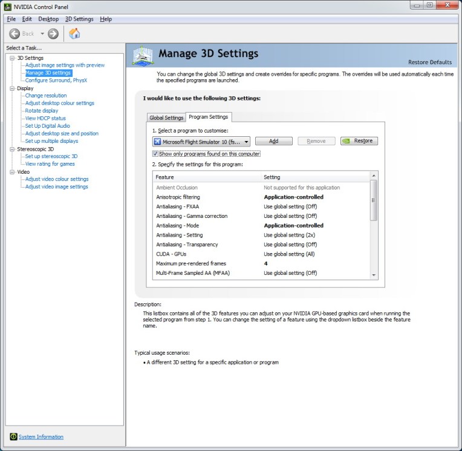The height and width of the screenshot is (451, 462).
Task: Open Change resolution in task tree
Action: [x=46, y=96]
